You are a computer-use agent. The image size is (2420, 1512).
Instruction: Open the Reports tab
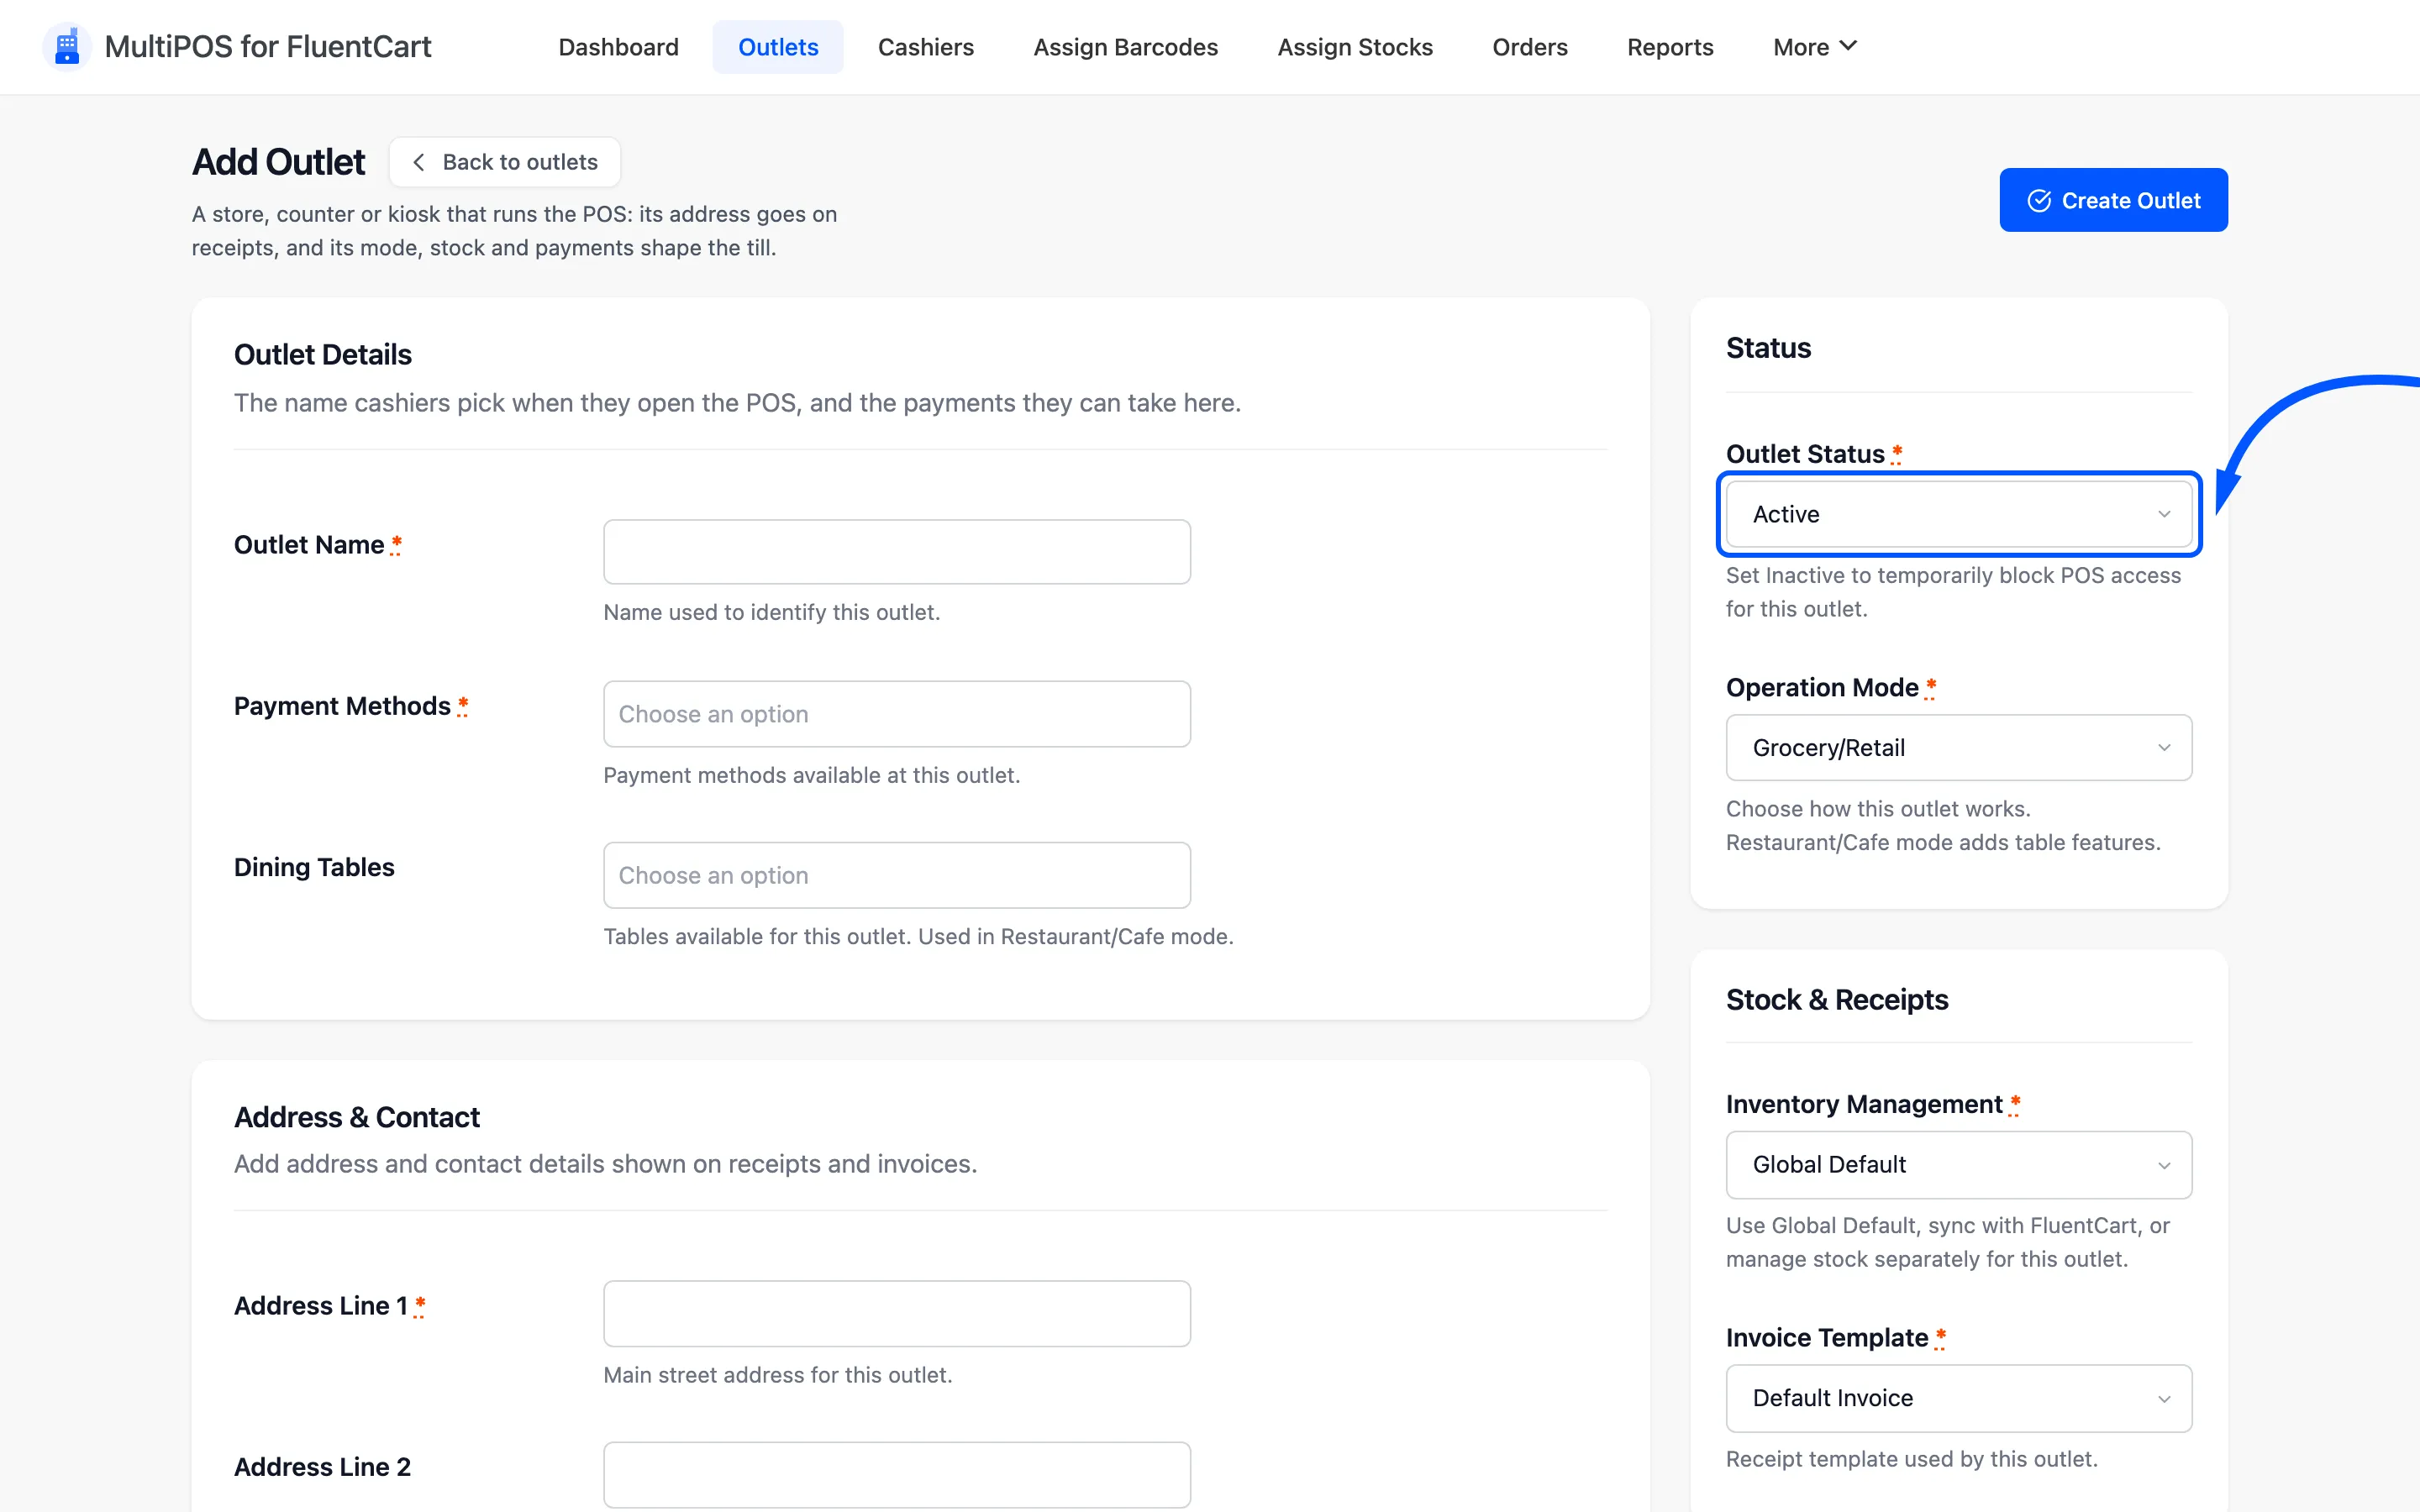point(1670,47)
